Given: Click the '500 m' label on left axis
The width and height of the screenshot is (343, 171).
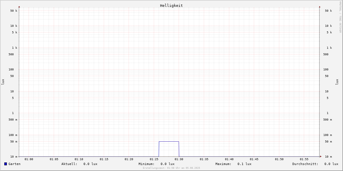Looking at the screenshot, I should pos(13,120).
